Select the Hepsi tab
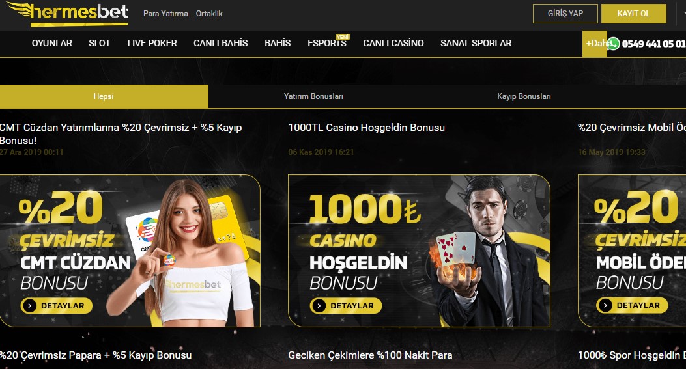 tap(104, 96)
